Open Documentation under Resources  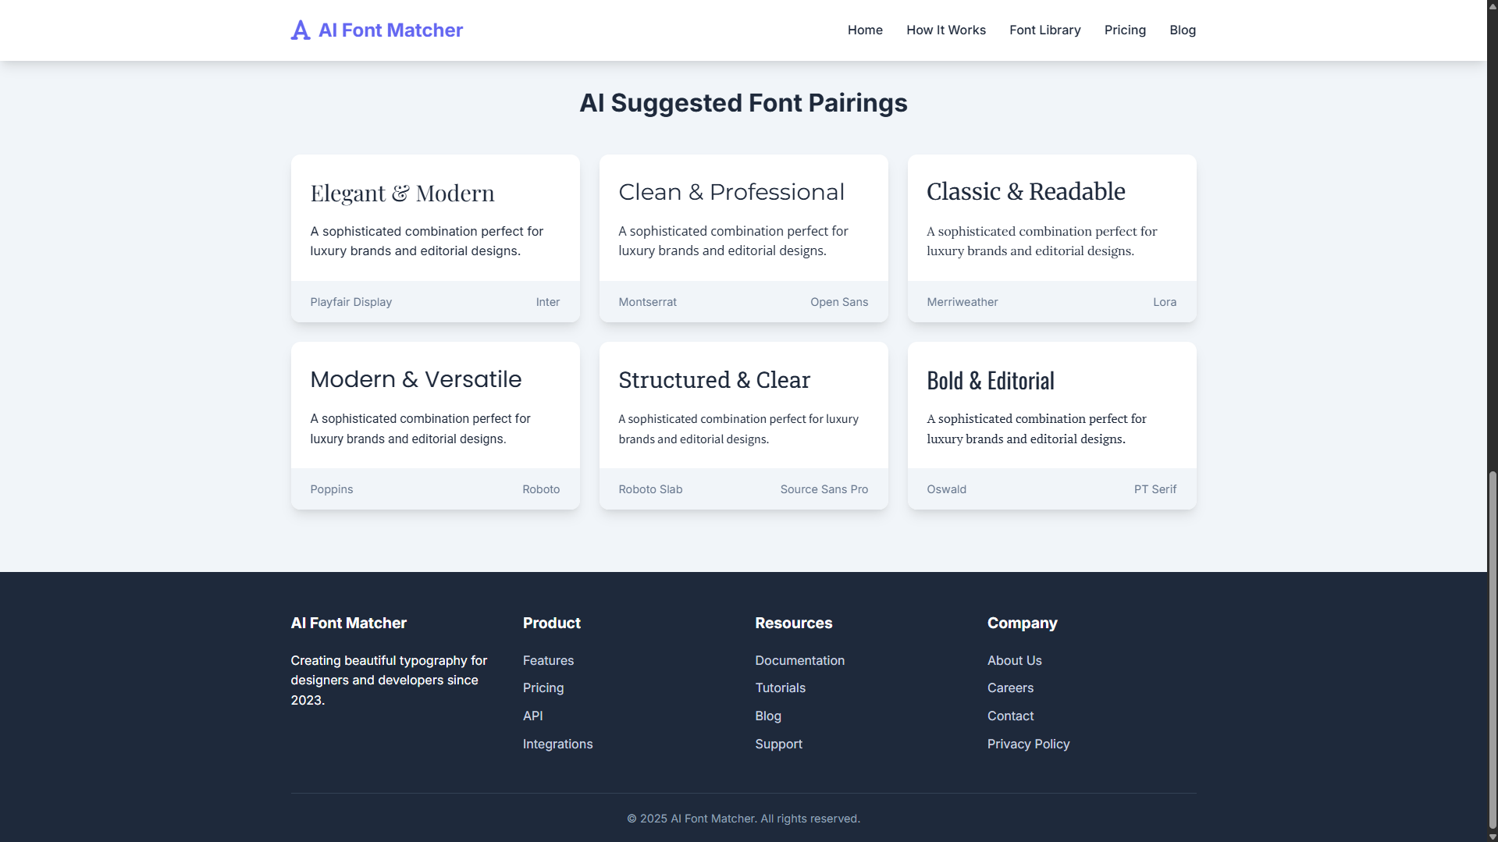[x=799, y=660]
